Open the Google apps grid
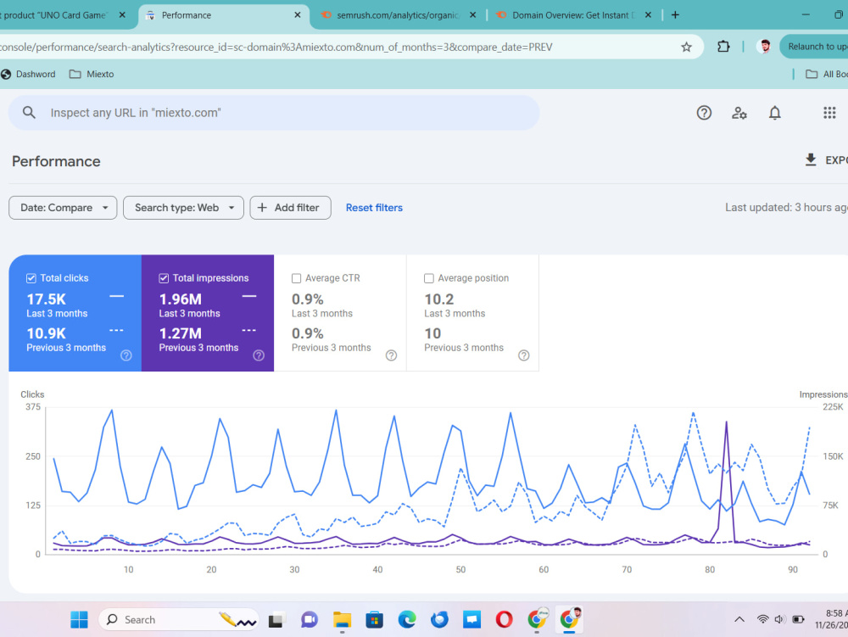 tap(829, 113)
